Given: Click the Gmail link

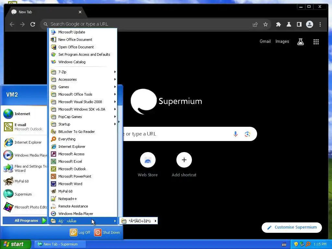Looking at the screenshot, I should coord(265,41).
